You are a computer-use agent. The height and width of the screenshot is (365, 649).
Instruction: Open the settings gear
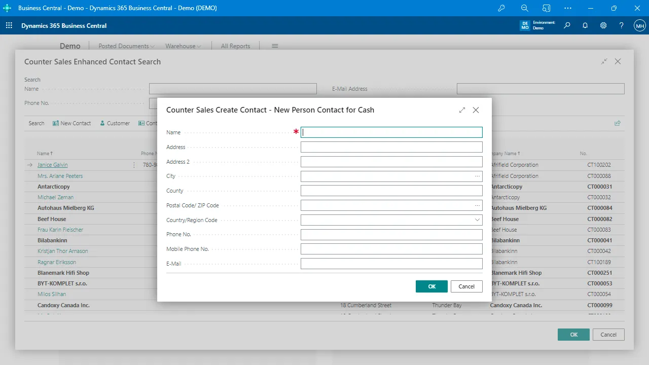point(603,25)
